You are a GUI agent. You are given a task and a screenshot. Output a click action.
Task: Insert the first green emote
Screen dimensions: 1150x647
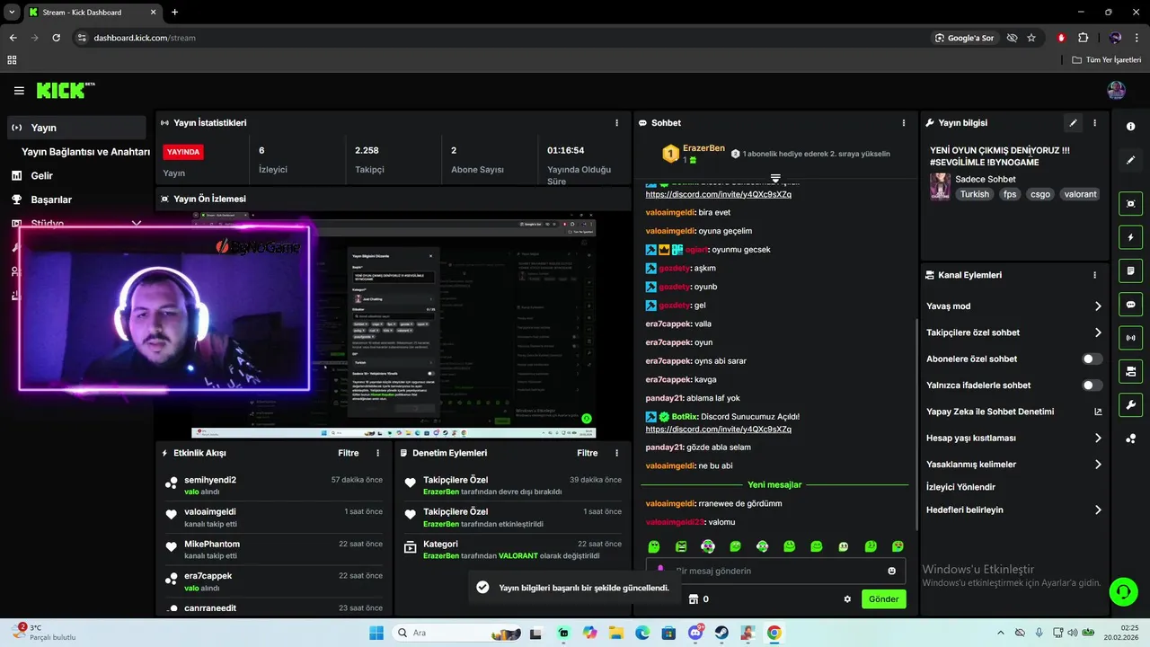tap(654, 546)
